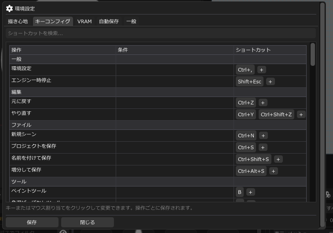Click the ファイル section header row
The height and width of the screenshot is (233, 333).
(158, 125)
